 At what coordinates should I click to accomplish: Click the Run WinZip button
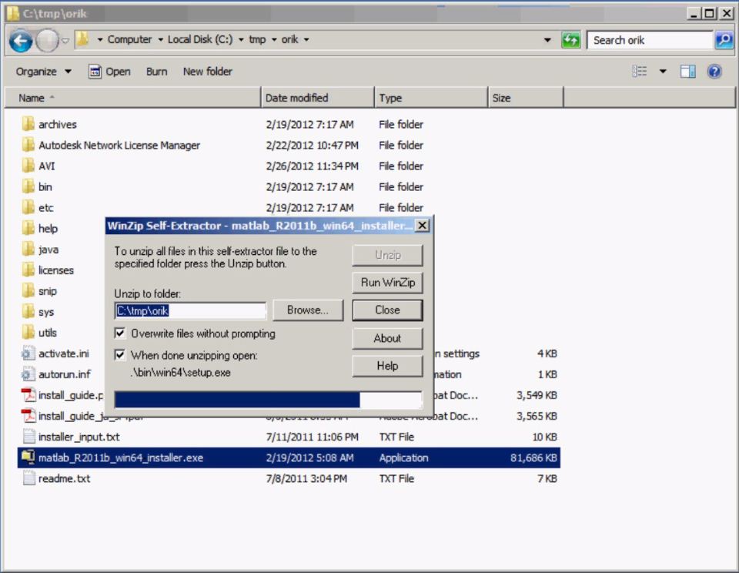(x=387, y=283)
